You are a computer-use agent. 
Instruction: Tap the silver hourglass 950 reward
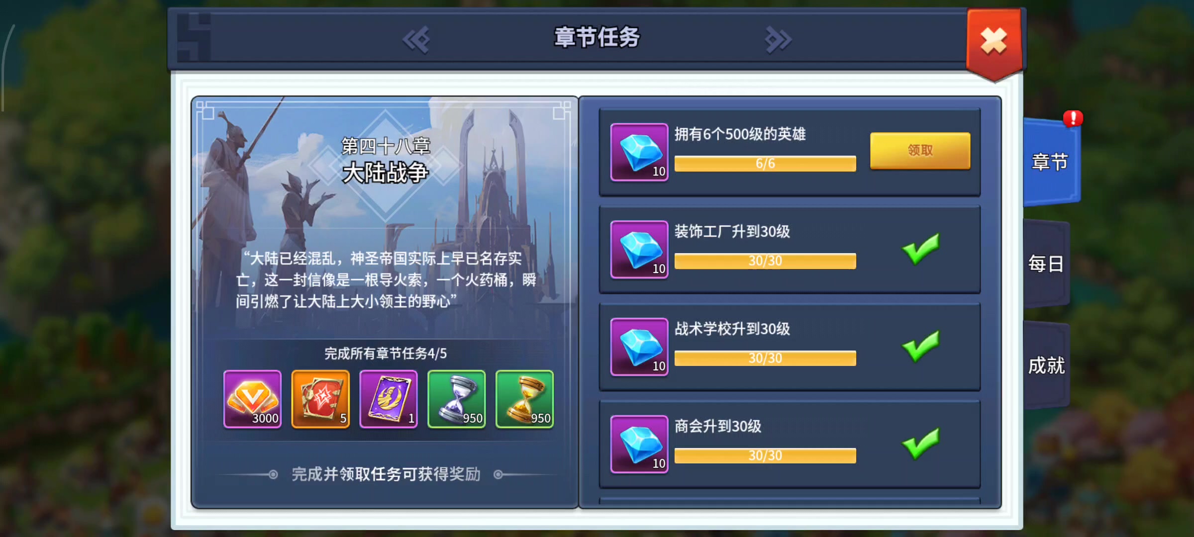point(457,399)
